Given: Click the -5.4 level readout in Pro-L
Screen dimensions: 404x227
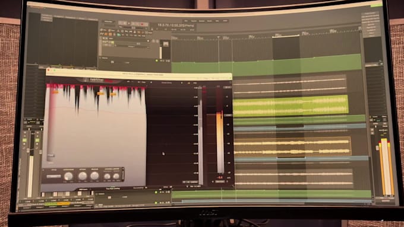Looking at the screenshot, I should coord(220,177).
